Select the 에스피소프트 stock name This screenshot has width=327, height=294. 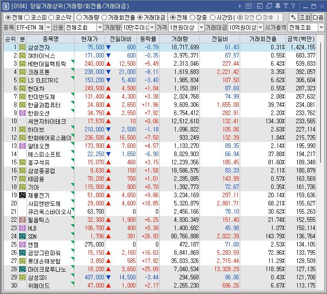44,154
